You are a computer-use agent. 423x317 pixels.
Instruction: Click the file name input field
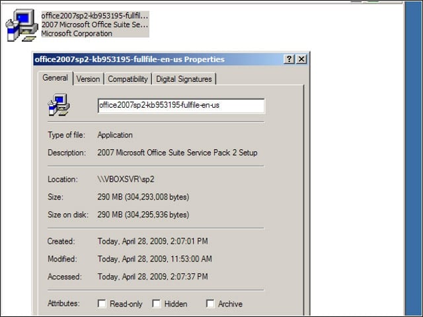[x=181, y=106]
